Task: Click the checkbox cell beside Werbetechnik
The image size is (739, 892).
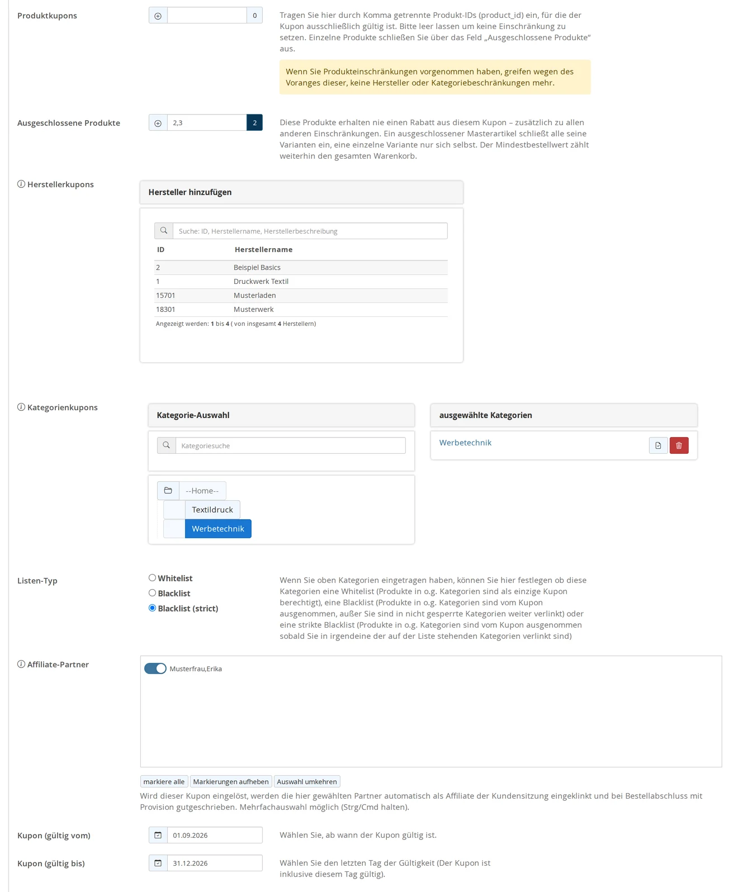Action: 174,529
